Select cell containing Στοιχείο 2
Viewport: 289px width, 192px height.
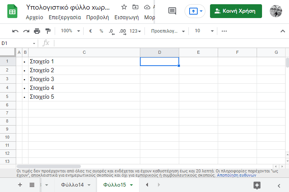(x=84, y=70)
